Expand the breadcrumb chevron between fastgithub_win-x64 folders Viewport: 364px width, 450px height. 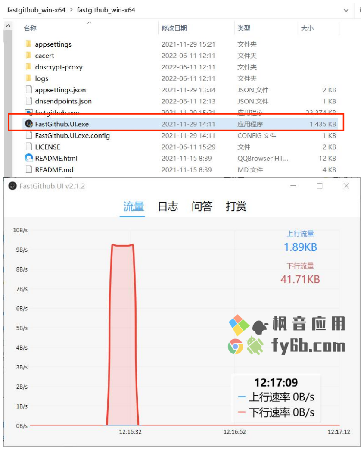point(71,10)
